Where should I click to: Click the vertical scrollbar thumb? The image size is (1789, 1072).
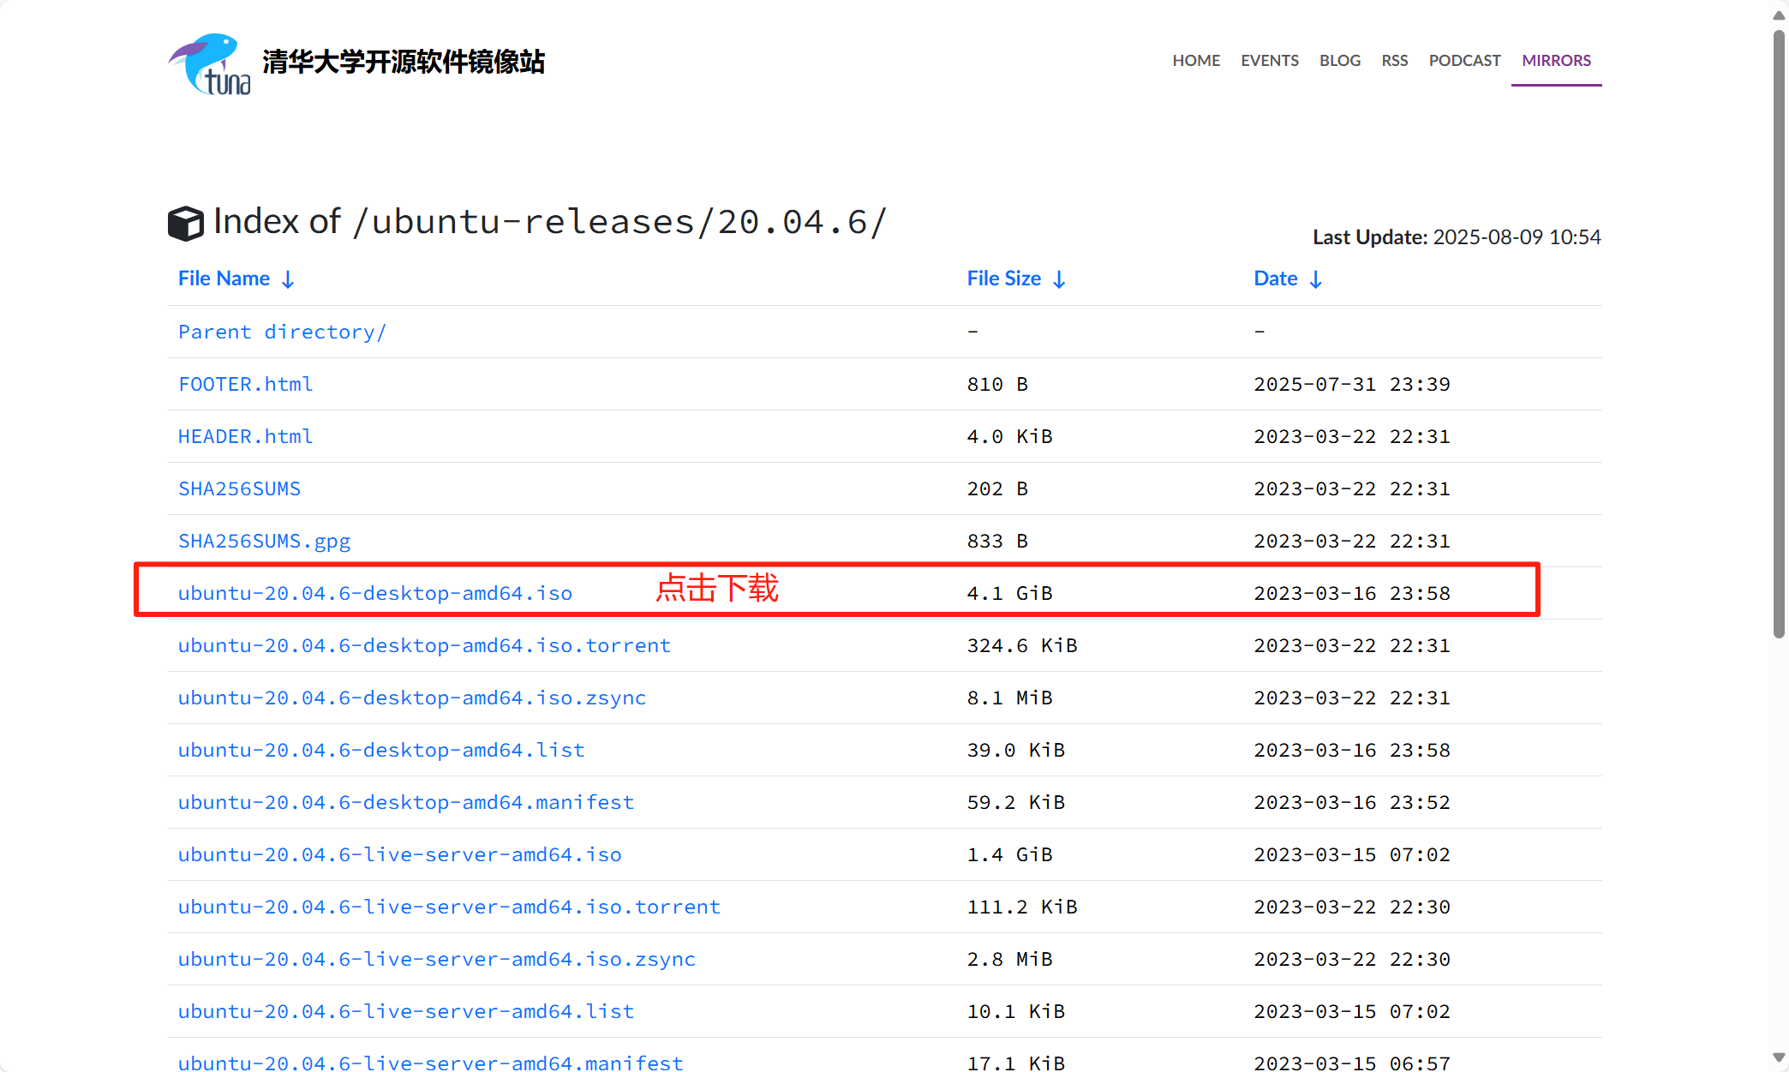click(x=1779, y=334)
